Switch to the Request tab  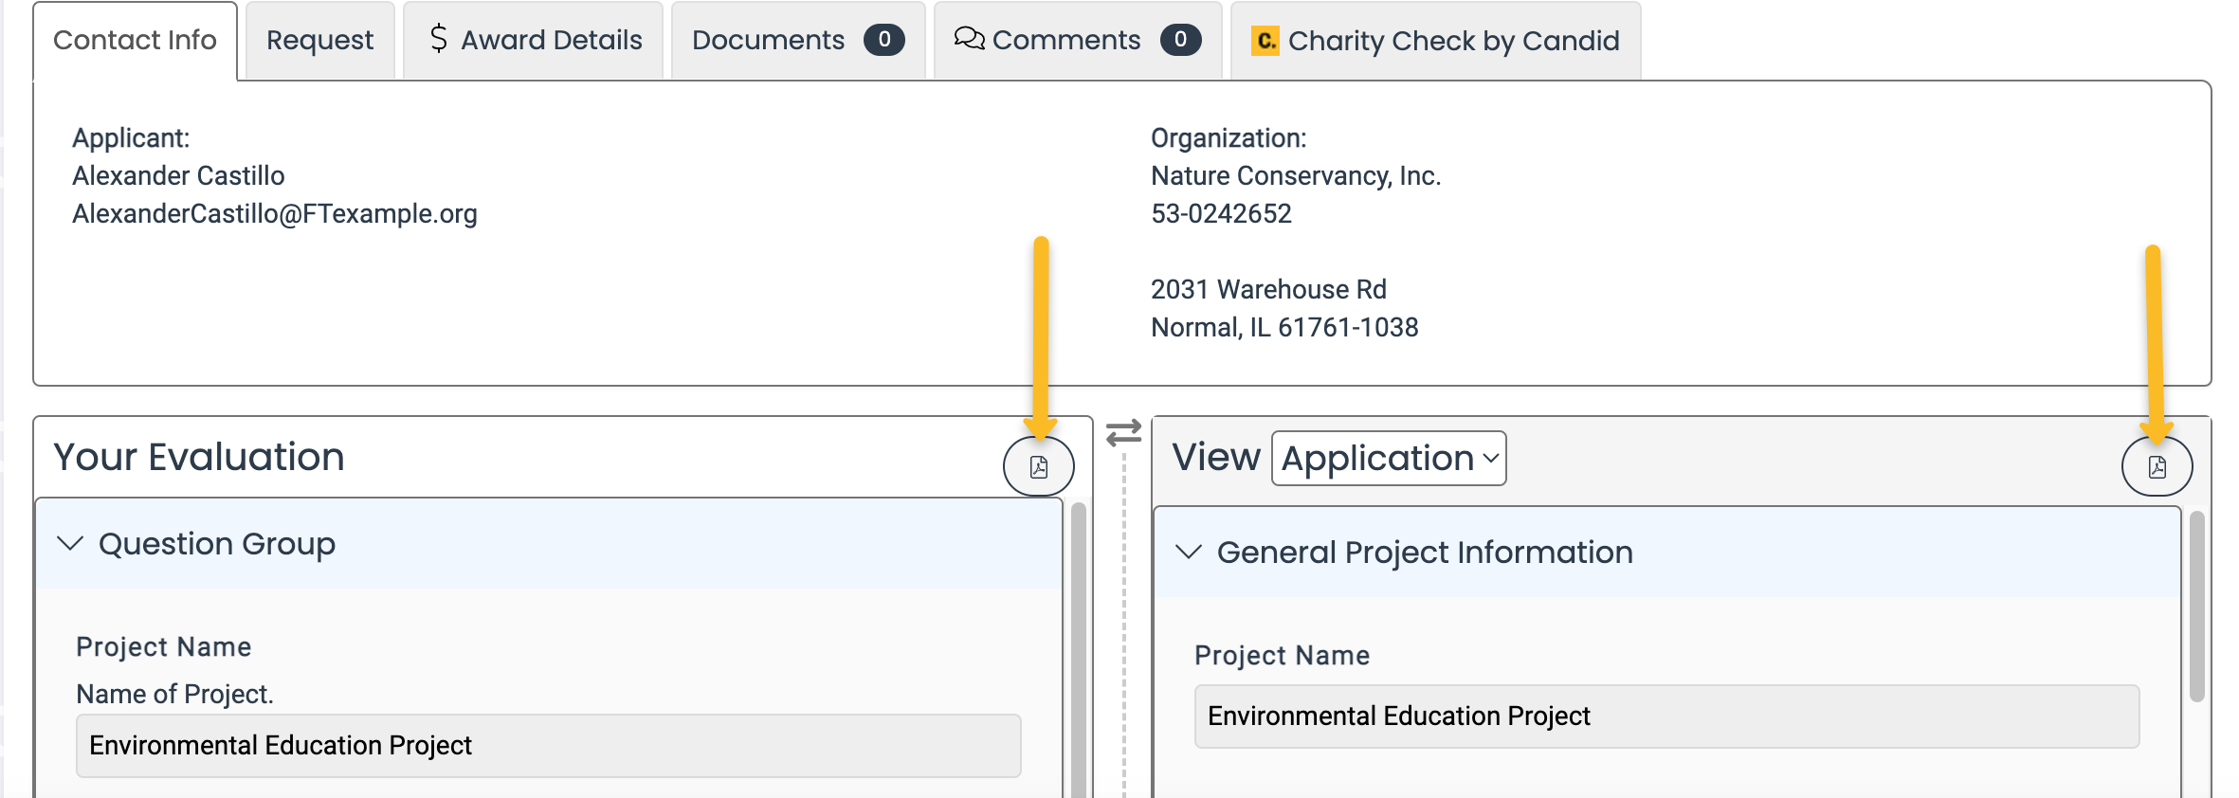(x=319, y=41)
